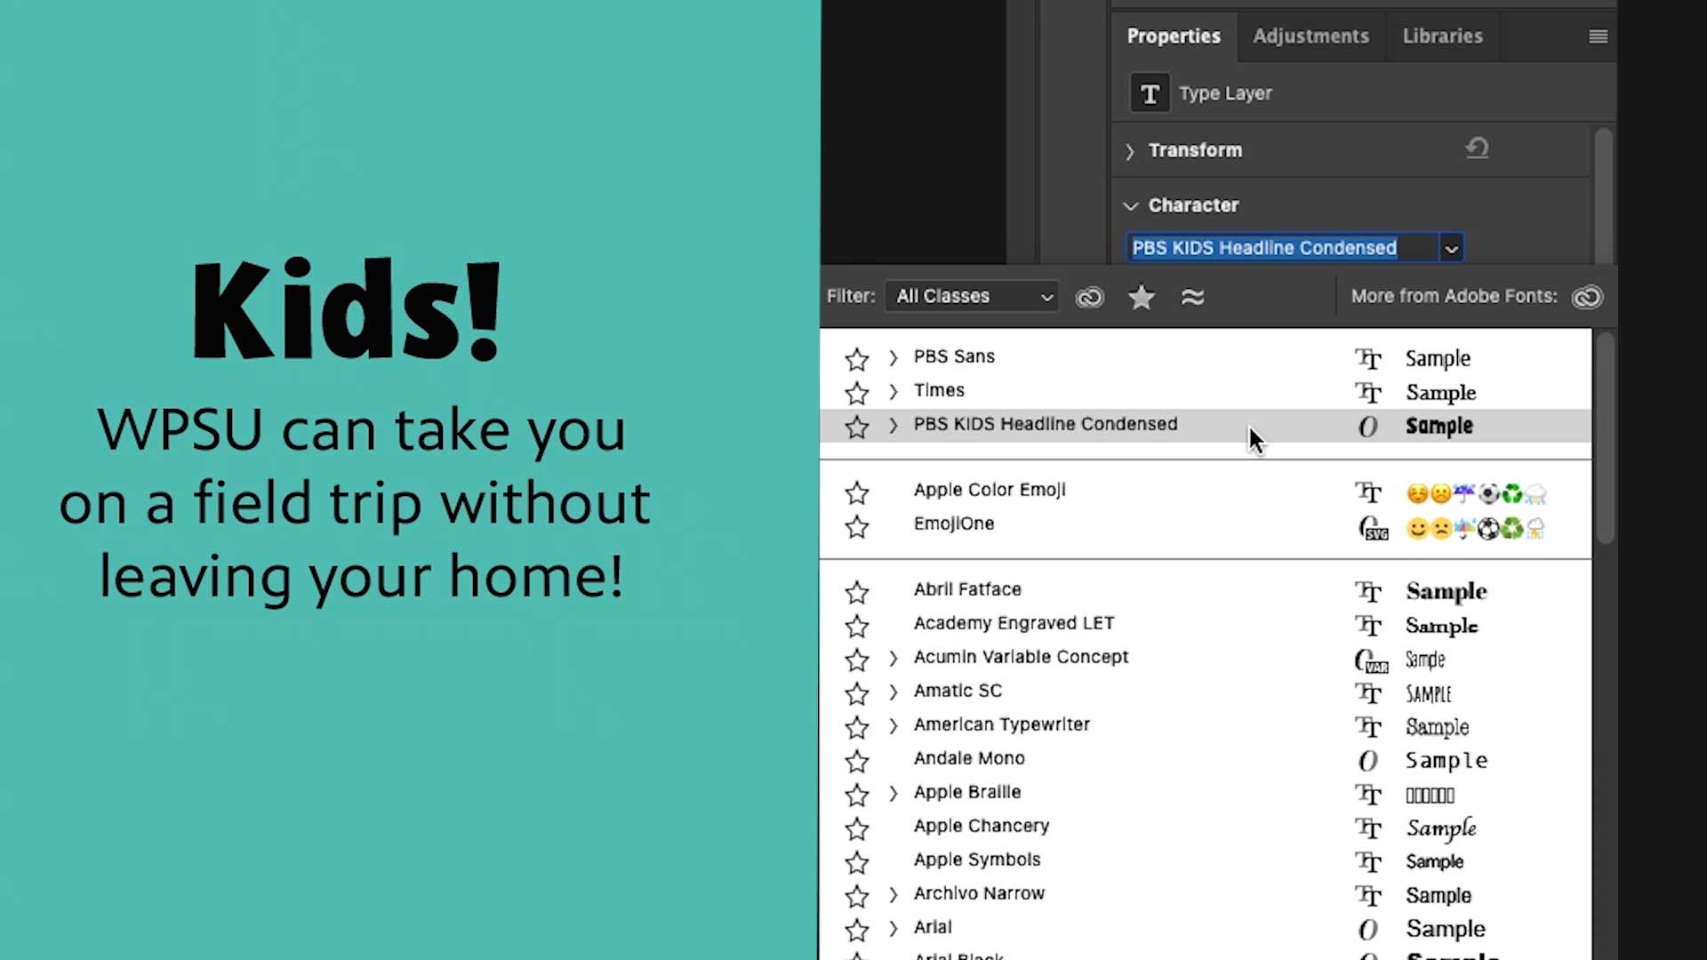Click the Sample preview for Archivo Narrow
Screen dimensions: 1707x960
point(1439,895)
